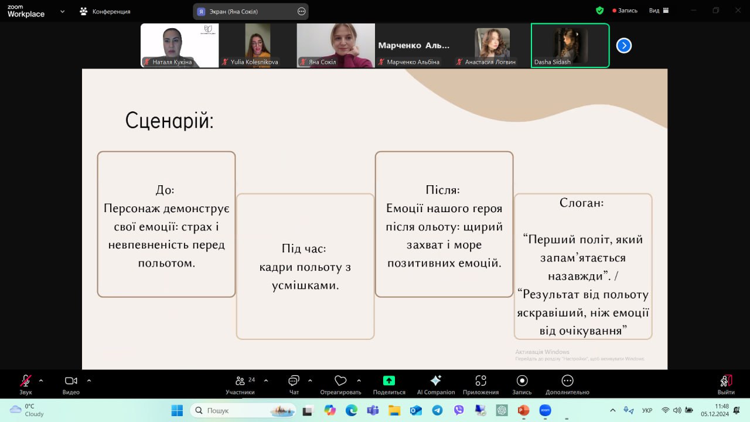Open Outlook from taskbar
Screen dimensions: 750x422
click(416, 410)
